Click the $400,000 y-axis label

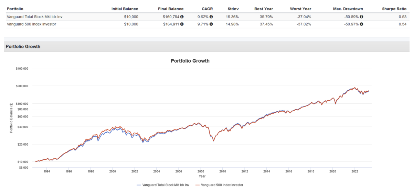[x=22, y=69]
